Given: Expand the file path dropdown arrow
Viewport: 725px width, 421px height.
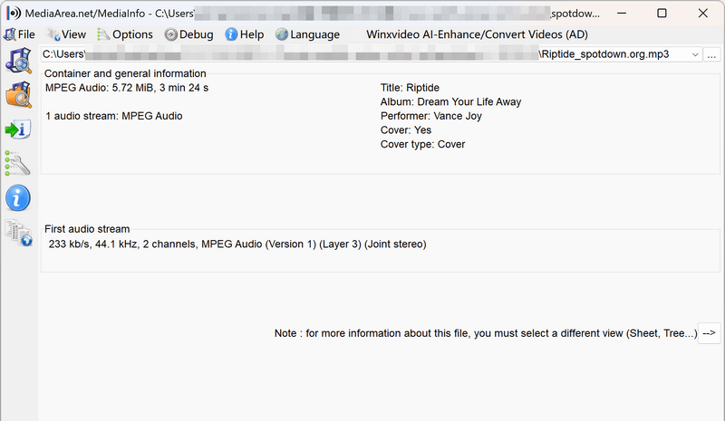Looking at the screenshot, I should click(695, 54).
